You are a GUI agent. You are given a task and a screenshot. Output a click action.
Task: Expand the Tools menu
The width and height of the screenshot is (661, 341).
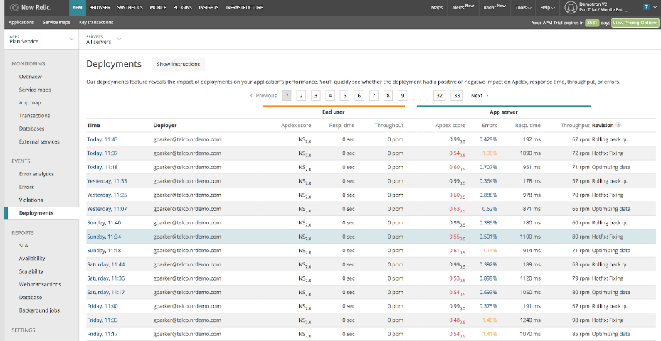tap(523, 7)
